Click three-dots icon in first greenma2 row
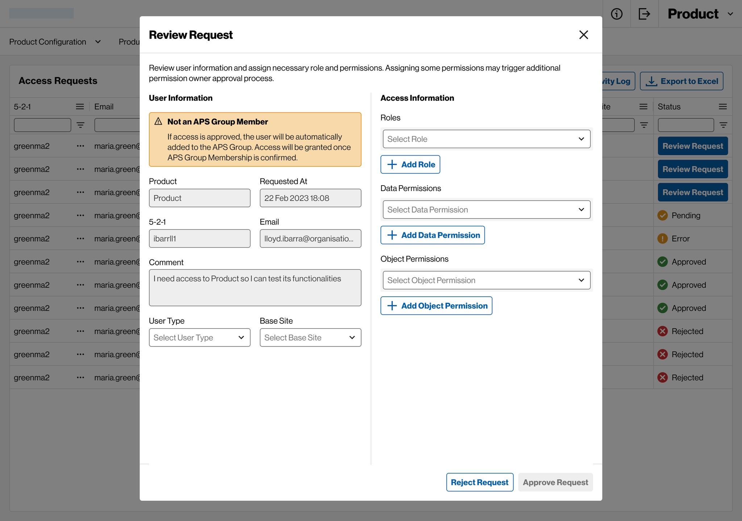The width and height of the screenshot is (742, 521). click(x=80, y=146)
